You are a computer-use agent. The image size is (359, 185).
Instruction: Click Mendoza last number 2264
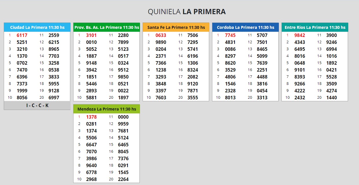(x=123, y=180)
